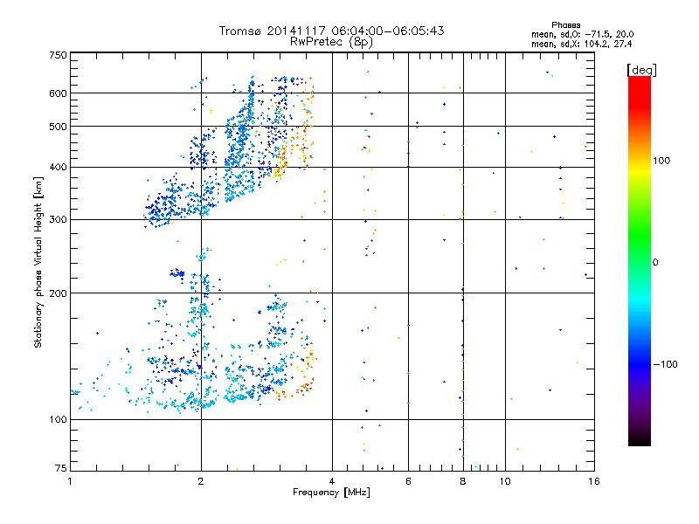The width and height of the screenshot is (699, 524).
Task: Click 'mean, sd,O: -71.5, 20.0' text
Action: (582, 34)
